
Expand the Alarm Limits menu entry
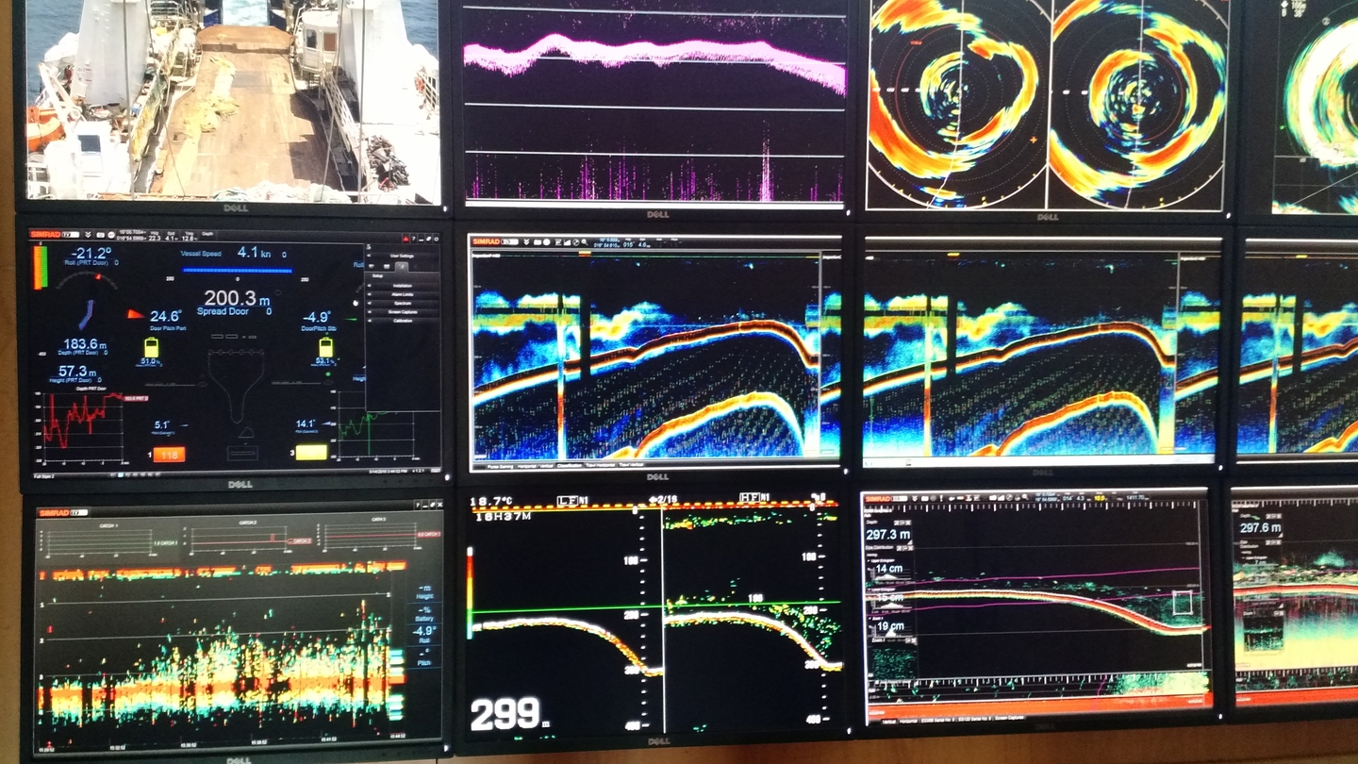[x=403, y=295]
